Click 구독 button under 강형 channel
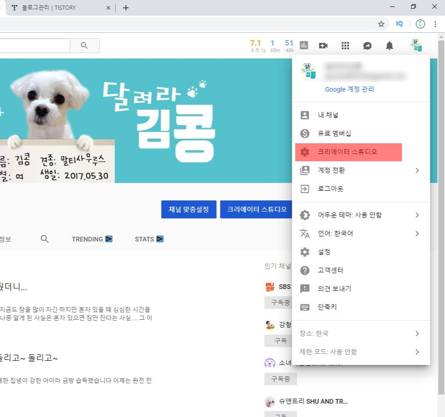445x417 pixels. coord(278,341)
